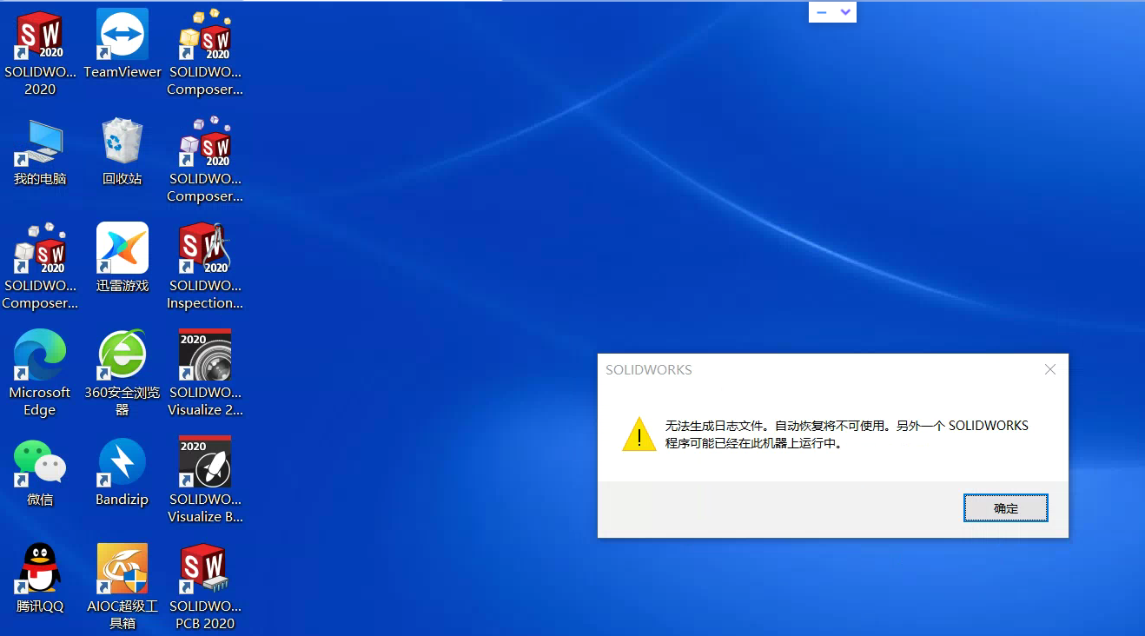The height and width of the screenshot is (636, 1145).
Task: Select SOLIDWORKS Visualize Boost rocket icon
Action: click(205, 462)
